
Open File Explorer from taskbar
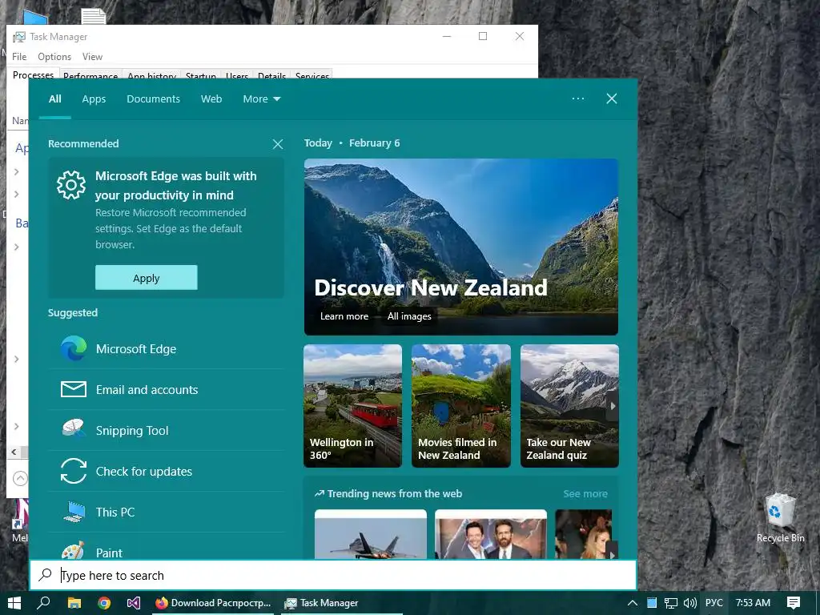[x=74, y=603]
